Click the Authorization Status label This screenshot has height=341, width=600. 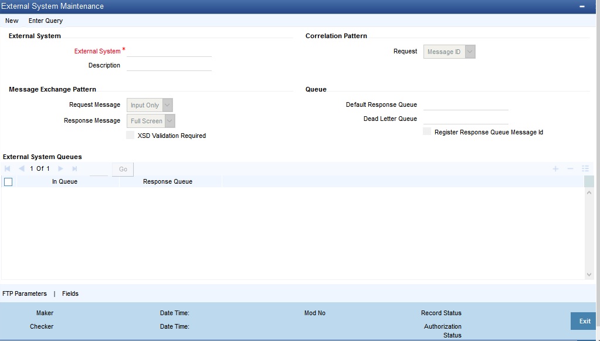click(443, 330)
